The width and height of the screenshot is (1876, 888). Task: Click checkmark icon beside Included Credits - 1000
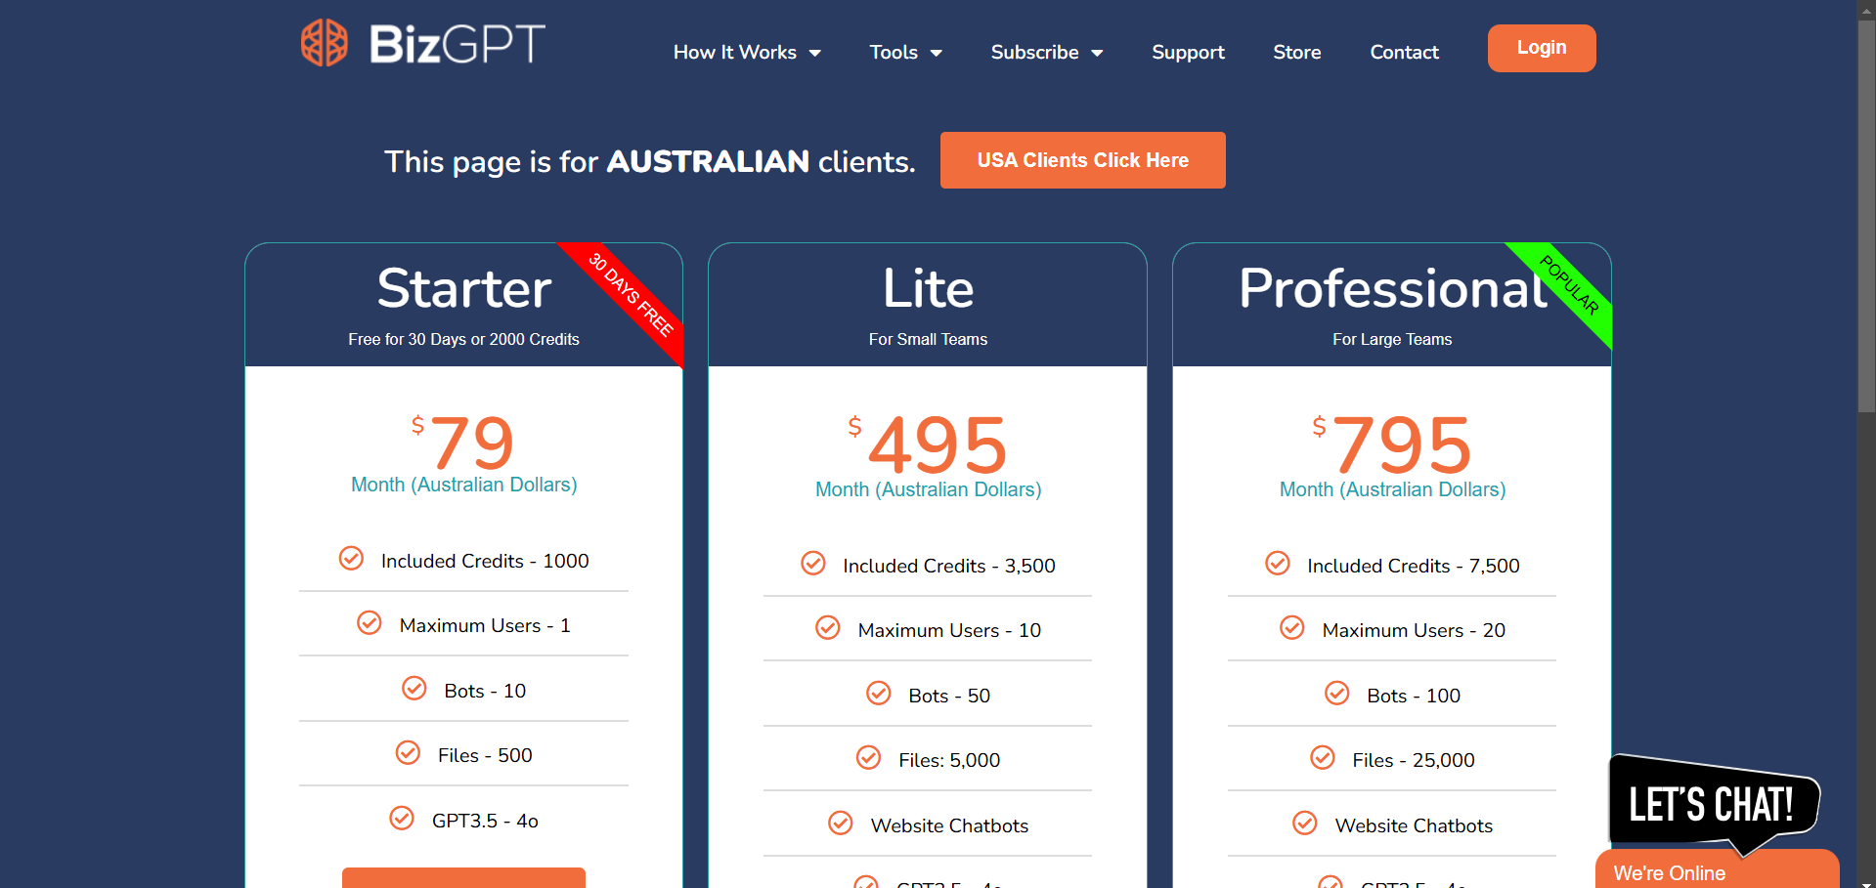(x=351, y=558)
